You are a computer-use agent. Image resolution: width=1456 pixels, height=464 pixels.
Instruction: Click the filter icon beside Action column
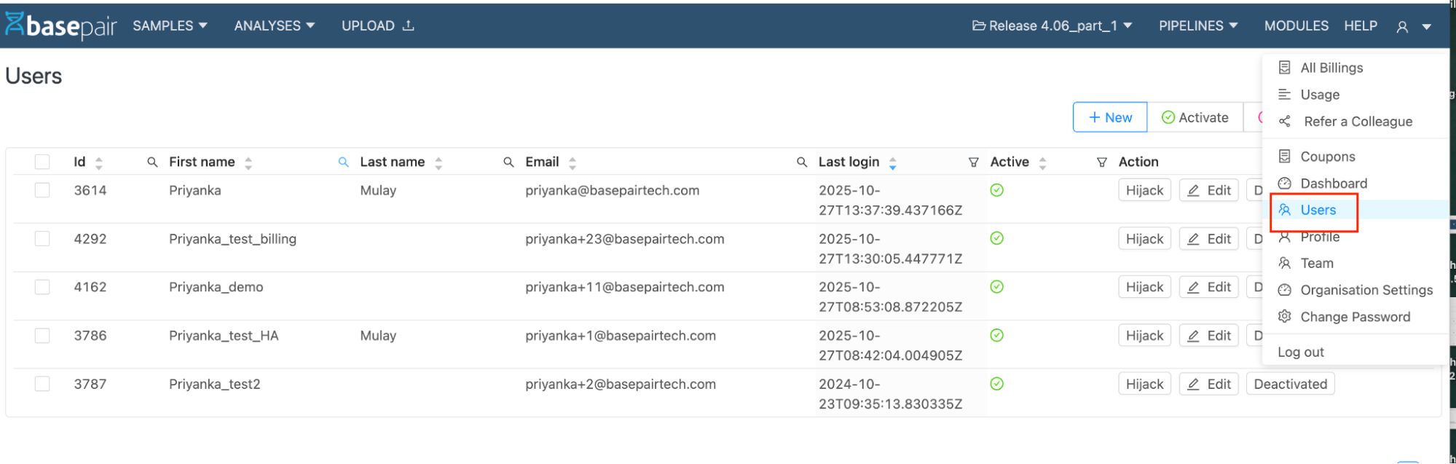(x=1101, y=162)
